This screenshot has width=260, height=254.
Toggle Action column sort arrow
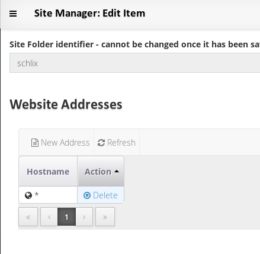tap(117, 171)
